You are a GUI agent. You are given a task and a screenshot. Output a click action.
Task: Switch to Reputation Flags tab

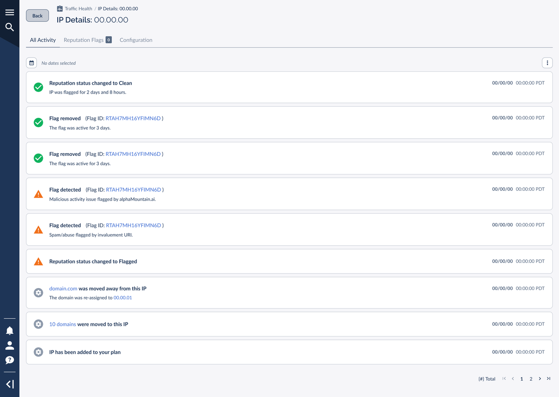point(88,40)
